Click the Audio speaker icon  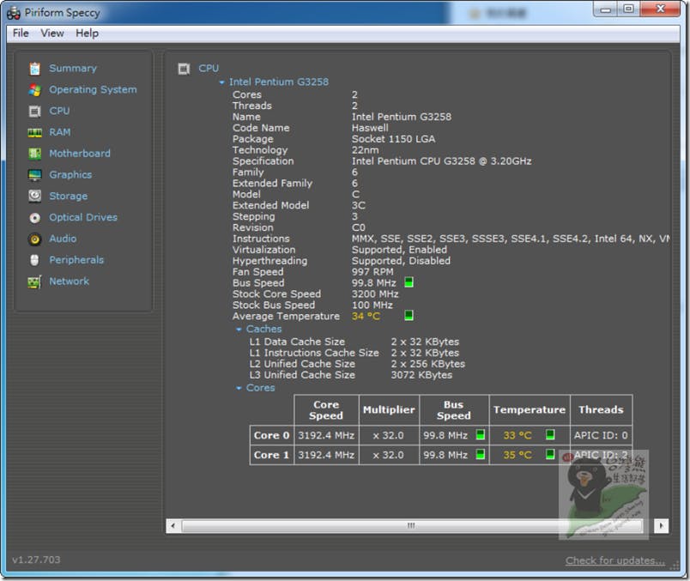[x=35, y=239]
